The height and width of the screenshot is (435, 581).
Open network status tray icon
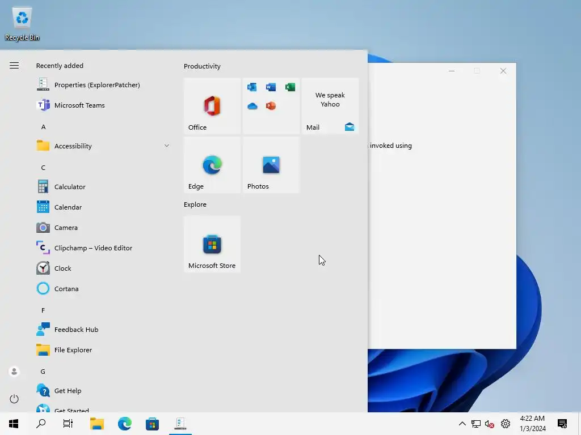(476, 424)
